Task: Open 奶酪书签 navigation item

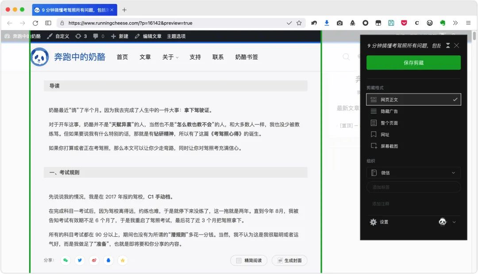Action: point(247,57)
